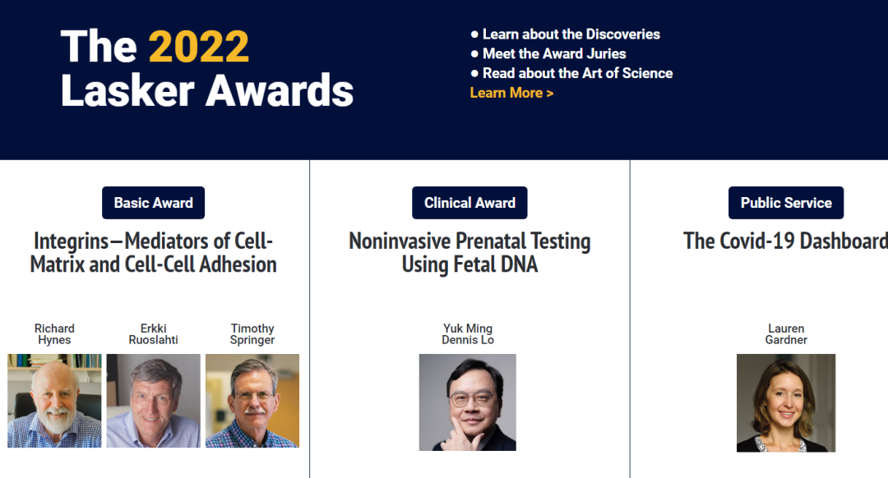Open Integrins Mediators of Cell-Matrix heading
The image size is (888, 478).
coord(153,253)
